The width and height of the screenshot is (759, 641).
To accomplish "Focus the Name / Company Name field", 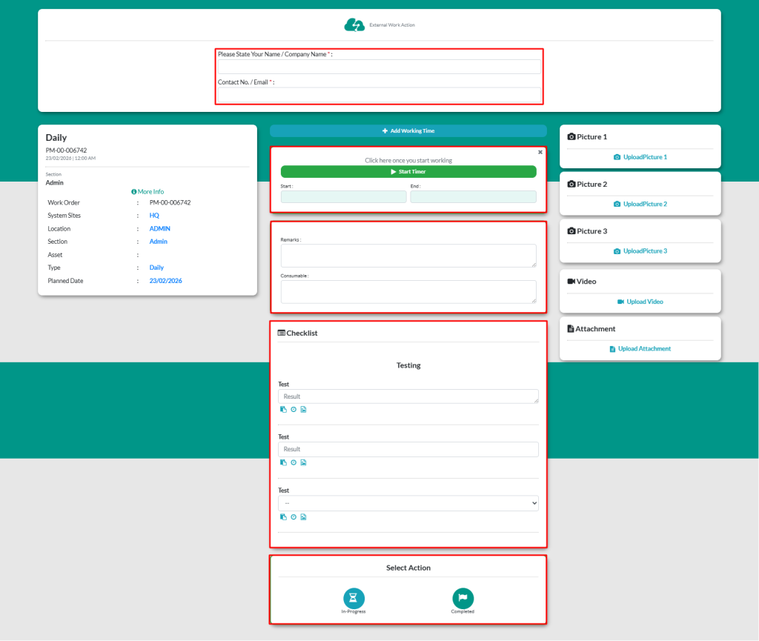I will pos(379,67).
